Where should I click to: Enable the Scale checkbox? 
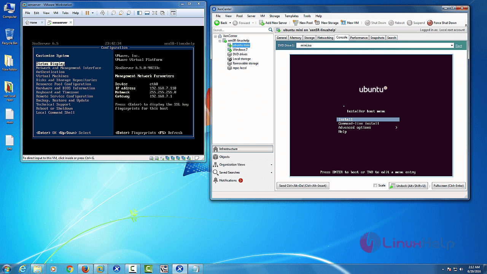[x=375, y=186]
